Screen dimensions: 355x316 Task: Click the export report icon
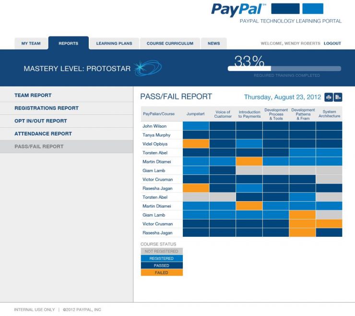(x=338, y=97)
